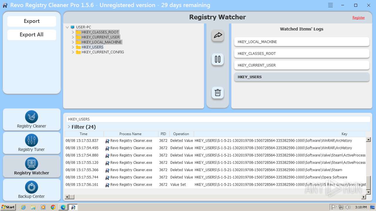
Task: Open the Registry Cleaner section
Action: pos(32,120)
